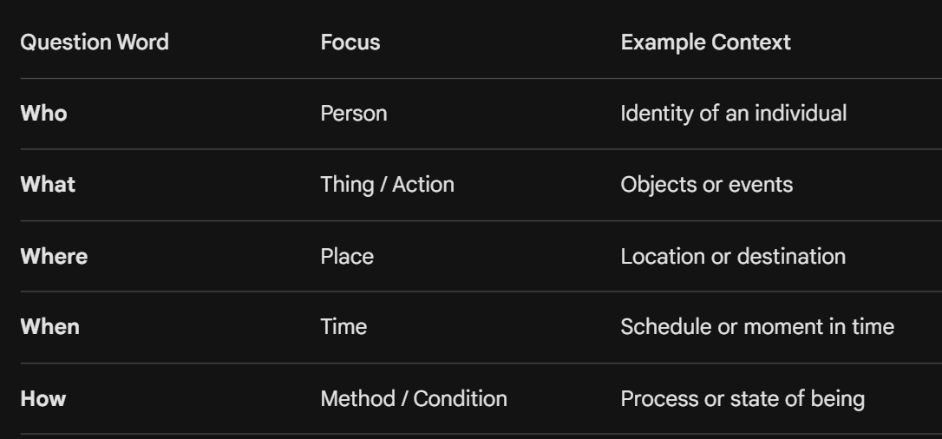Screen dimensions: 942x439
Task: Click the 'Person' focus cell
Action: 353,114
